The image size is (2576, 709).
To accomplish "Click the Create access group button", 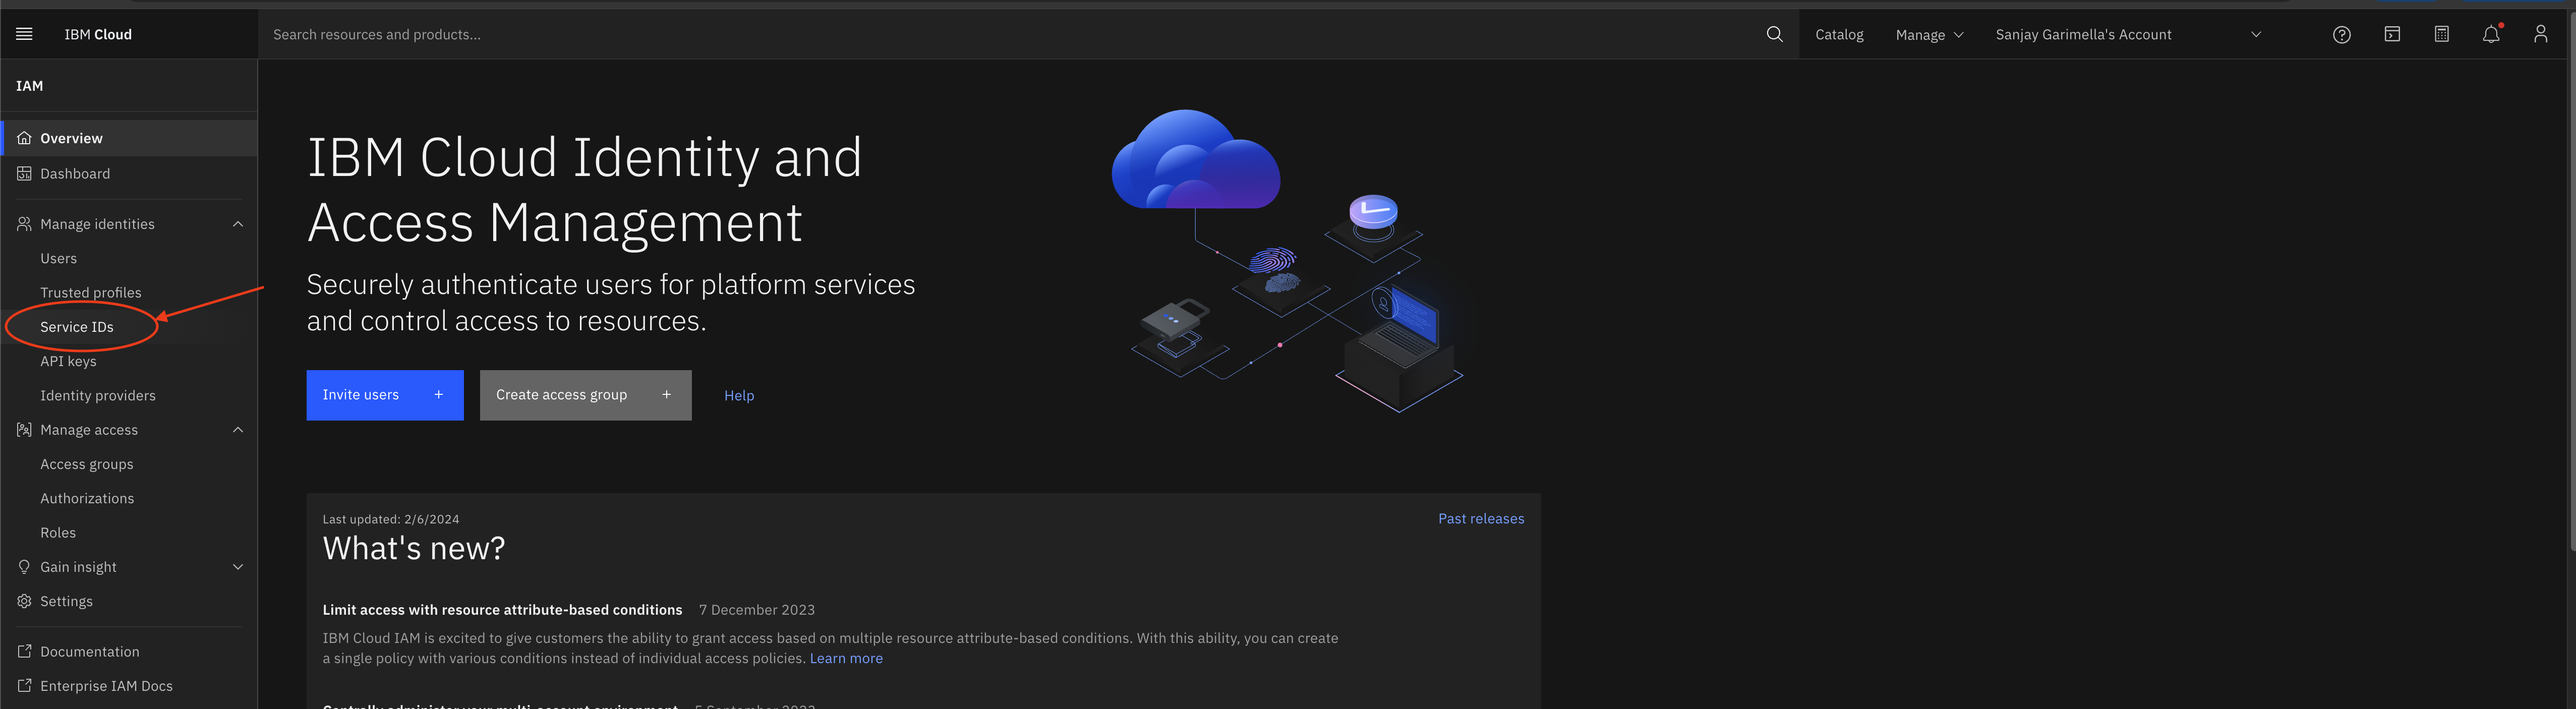I will [585, 395].
